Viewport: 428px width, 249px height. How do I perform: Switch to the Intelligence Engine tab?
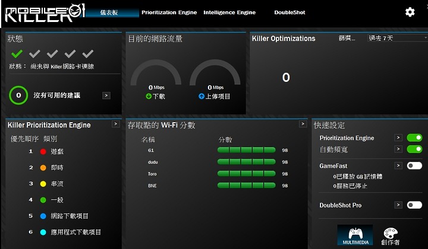pyautogui.click(x=229, y=12)
